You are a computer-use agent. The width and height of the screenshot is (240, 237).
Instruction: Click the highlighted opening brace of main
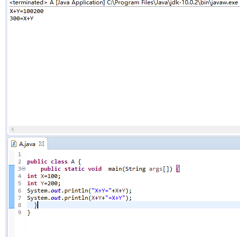[178, 169]
